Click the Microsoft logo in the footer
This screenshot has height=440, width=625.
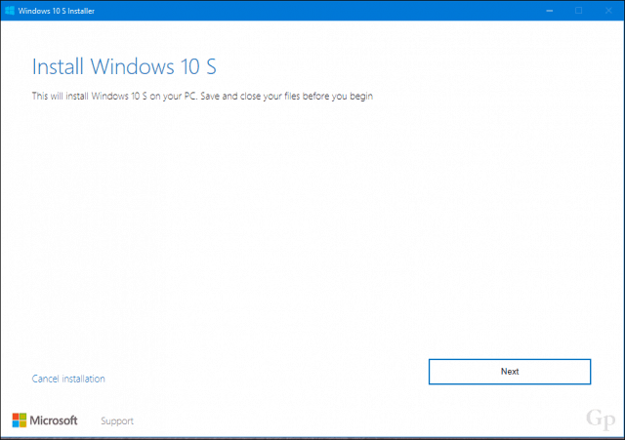click(x=45, y=420)
